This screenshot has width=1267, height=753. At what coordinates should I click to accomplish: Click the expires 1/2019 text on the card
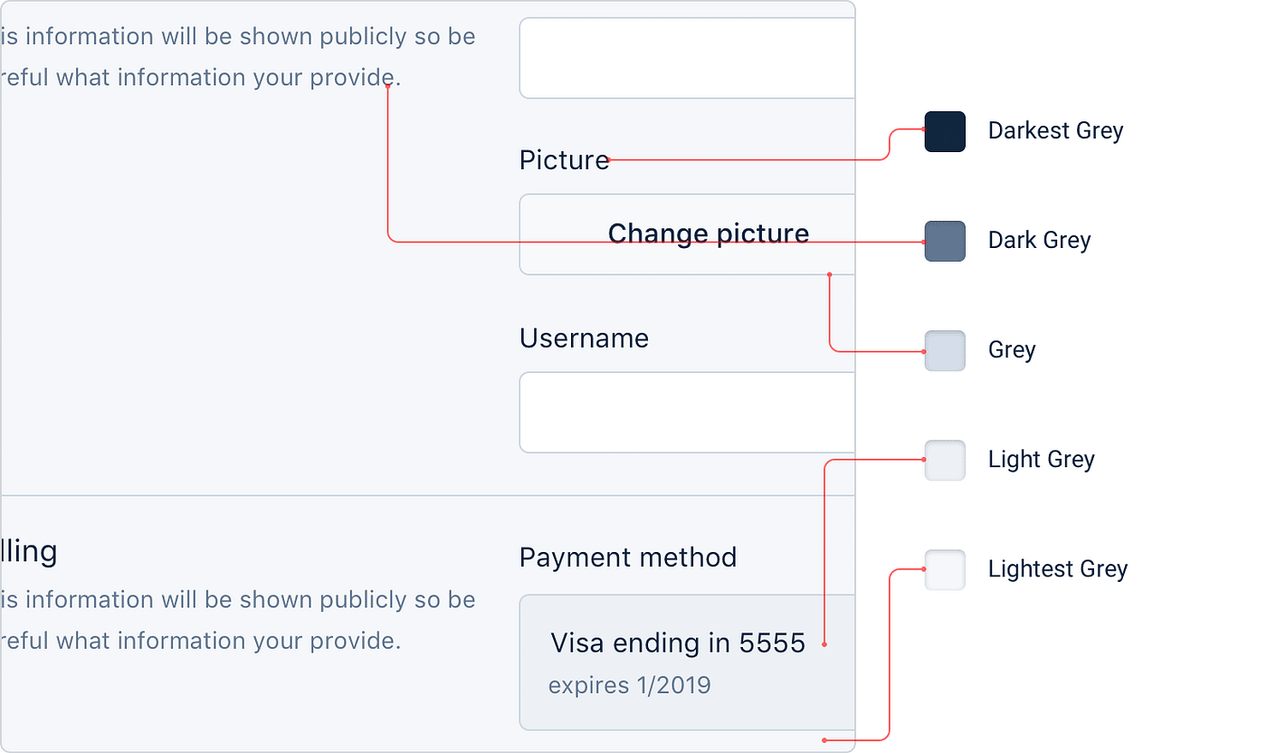pyautogui.click(x=629, y=685)
